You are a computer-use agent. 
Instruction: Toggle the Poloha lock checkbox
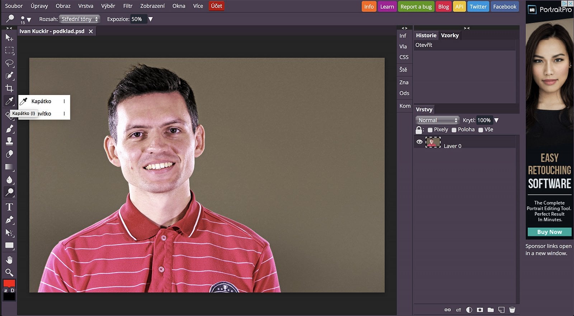pyautogui.click(x=454, y=130)
